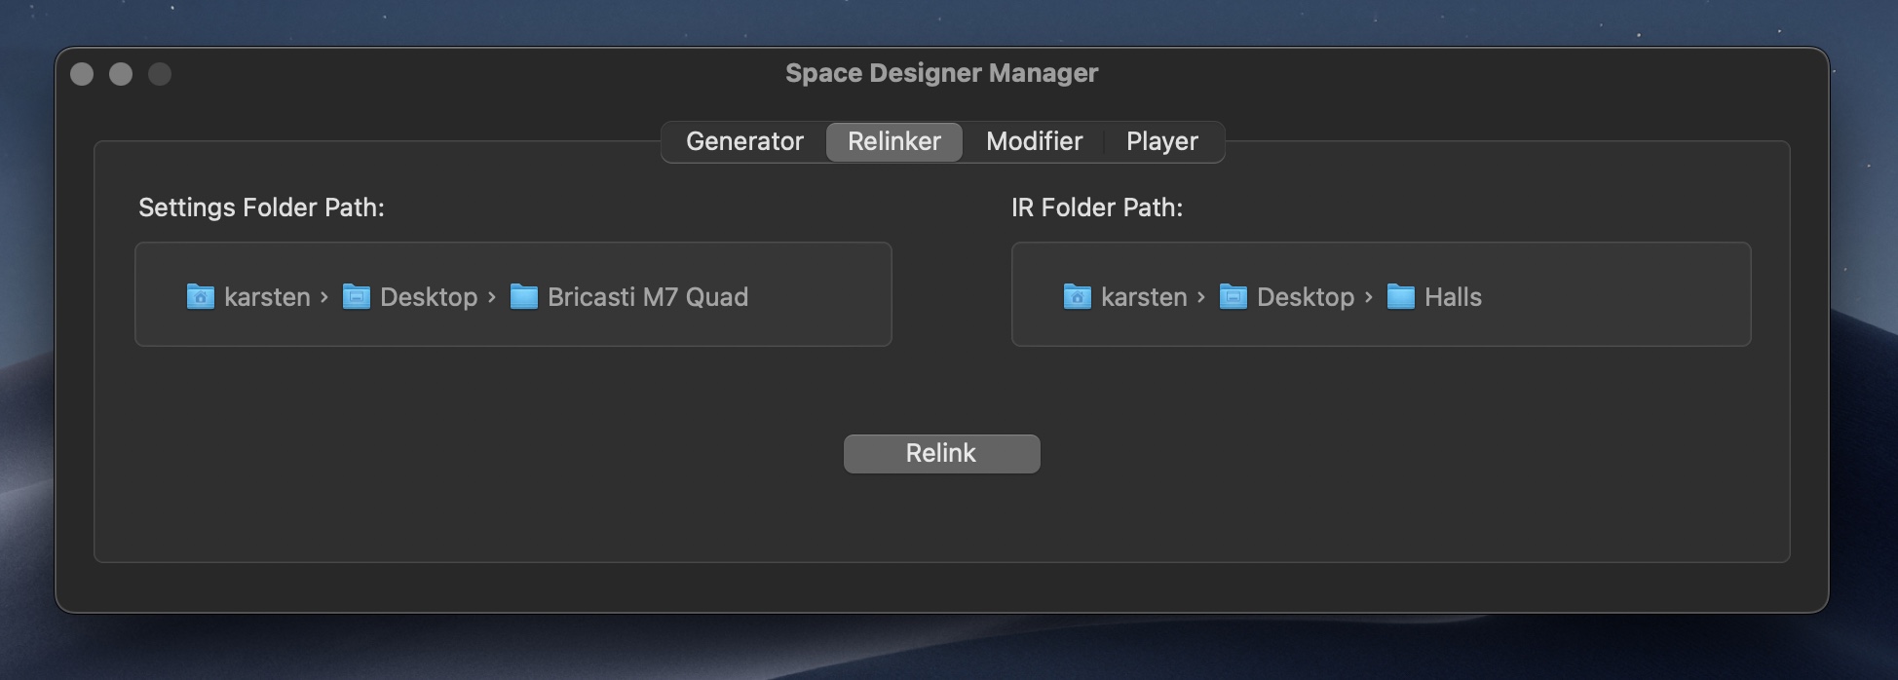Select the Relinker tab
Screen dimensions: 1898x680
[894, 141]
